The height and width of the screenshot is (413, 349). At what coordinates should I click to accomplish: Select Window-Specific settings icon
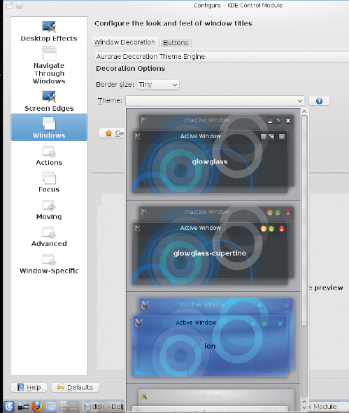click(x=49, y=259)
